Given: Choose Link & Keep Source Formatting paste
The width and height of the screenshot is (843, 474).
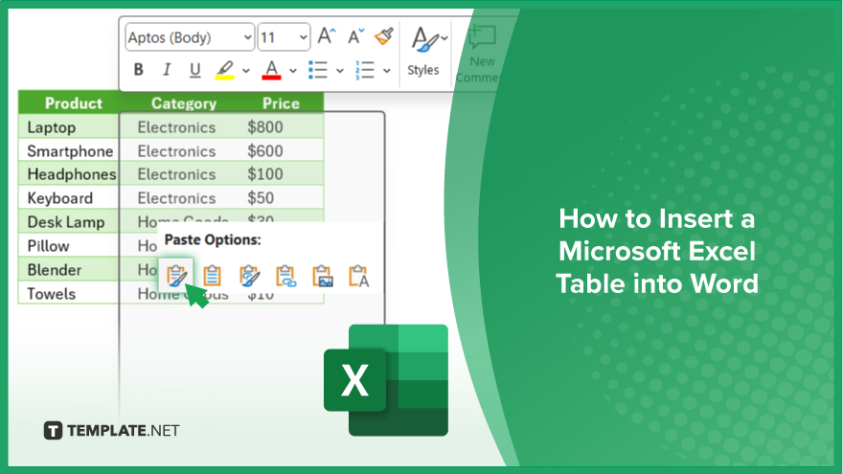Looking at the screenshot, I should [x=249, y=276].
